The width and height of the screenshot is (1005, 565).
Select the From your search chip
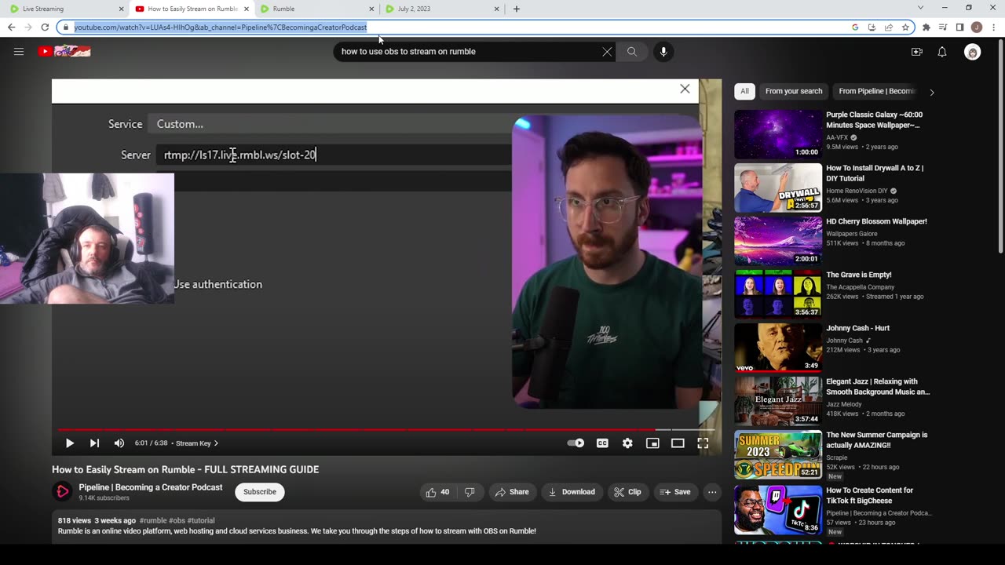[794, 91]
